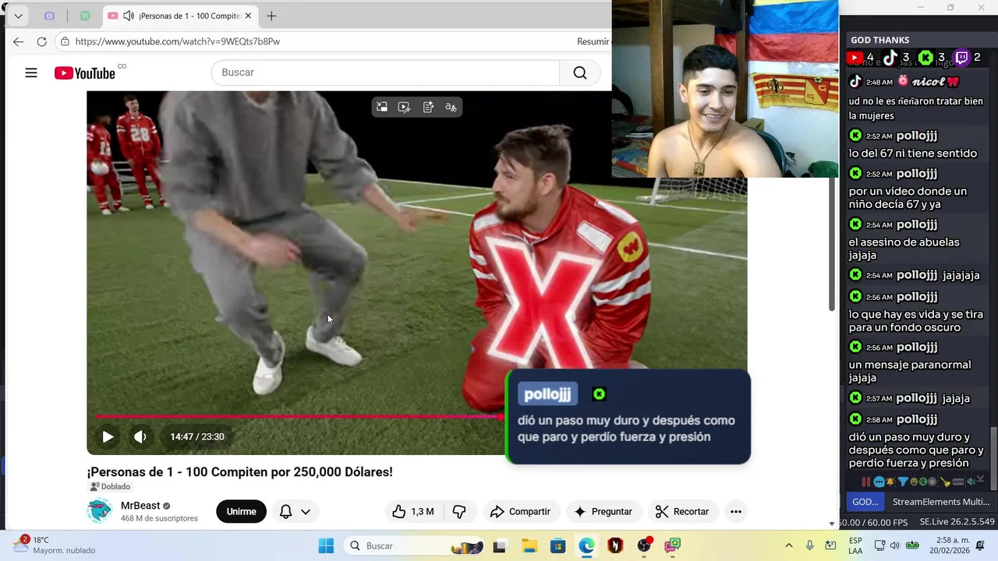Click the Preguntar ask button
This screenshot has width=998, height=561.
coord(603,511)
